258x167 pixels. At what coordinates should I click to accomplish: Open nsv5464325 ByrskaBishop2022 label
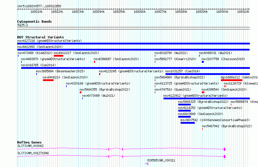click(203, 102)
